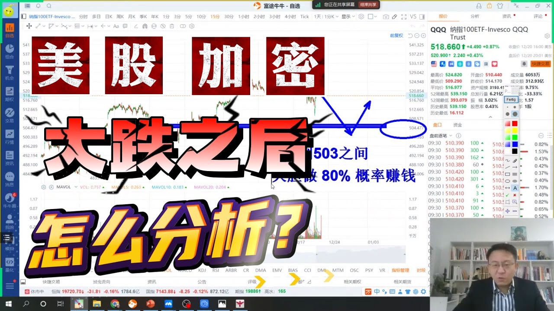Open 1天:1分K period dropdown
Image resolution: width=554 pixels, height=311 pixels.
pos(326,16)
